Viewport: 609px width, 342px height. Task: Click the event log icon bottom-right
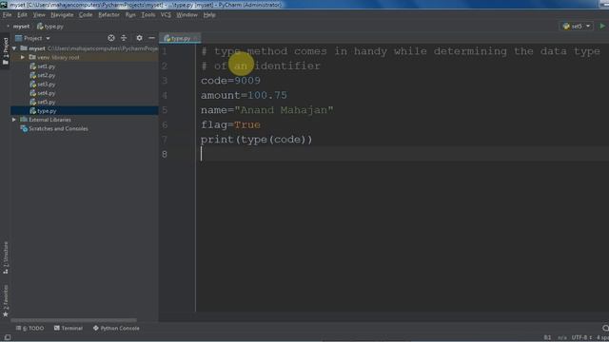(605, 328)
